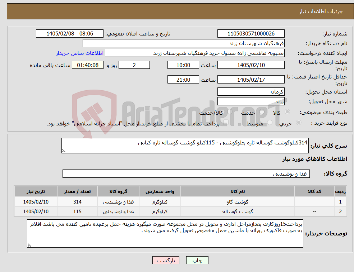Click price validity date 1405/02/17 field
This screenshot has height=272, width=354.
251,80
